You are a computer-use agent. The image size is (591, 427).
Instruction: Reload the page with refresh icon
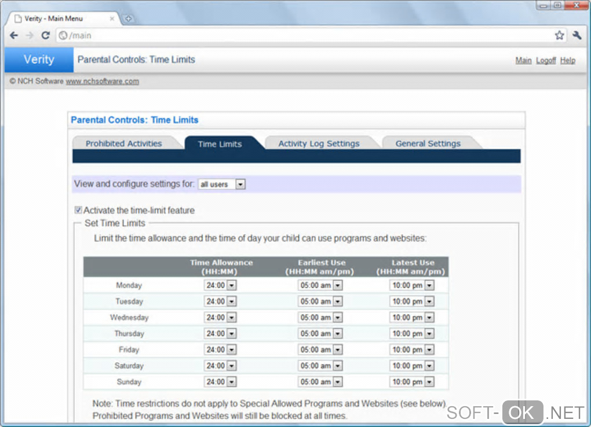point(46,35)
